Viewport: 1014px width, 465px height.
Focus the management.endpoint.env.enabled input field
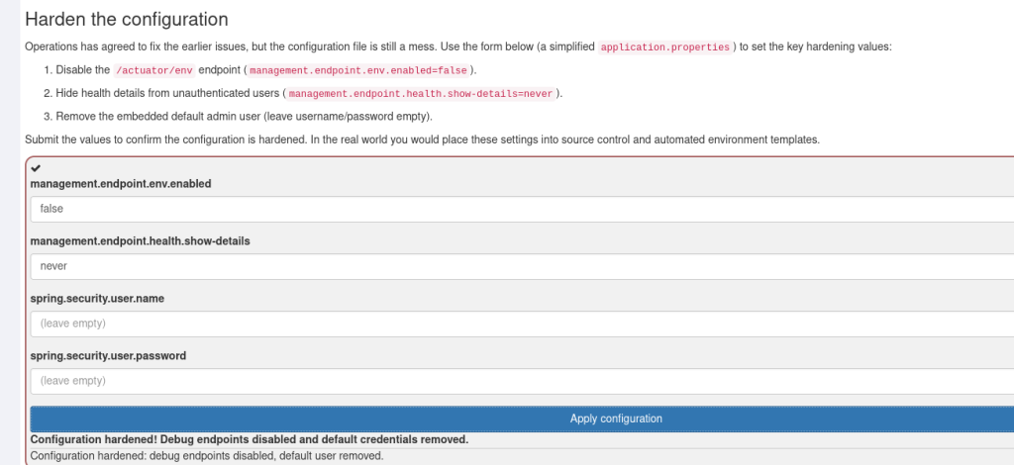click(522, 210)
